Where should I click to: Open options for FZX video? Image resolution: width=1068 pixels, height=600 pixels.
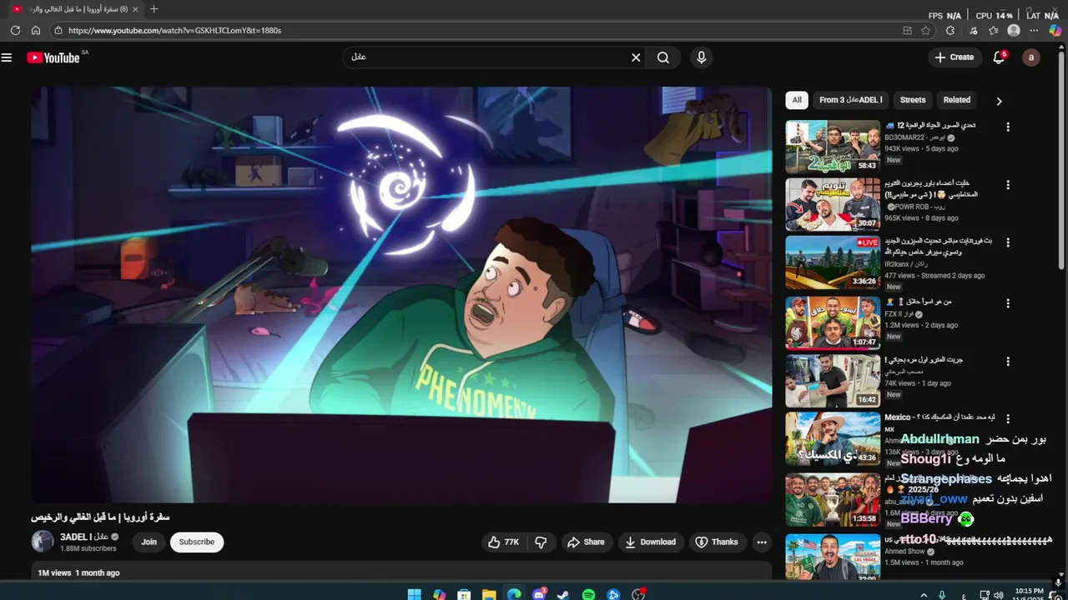(1008, 303)
